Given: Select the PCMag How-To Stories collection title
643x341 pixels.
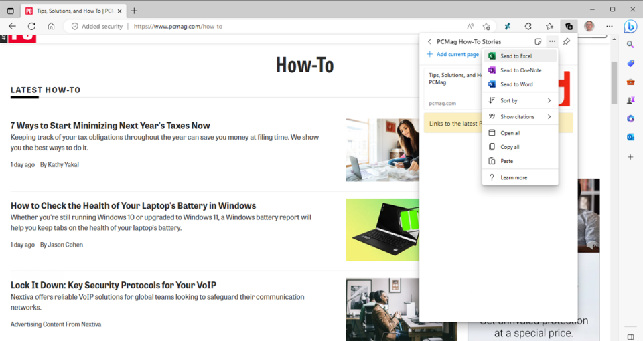Looking at the screenshot, I should [469, 41].
